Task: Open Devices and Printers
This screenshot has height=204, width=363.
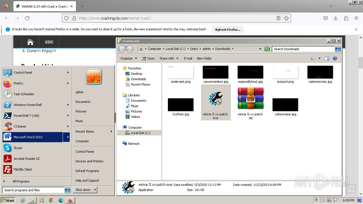Action: coord(94,161)
